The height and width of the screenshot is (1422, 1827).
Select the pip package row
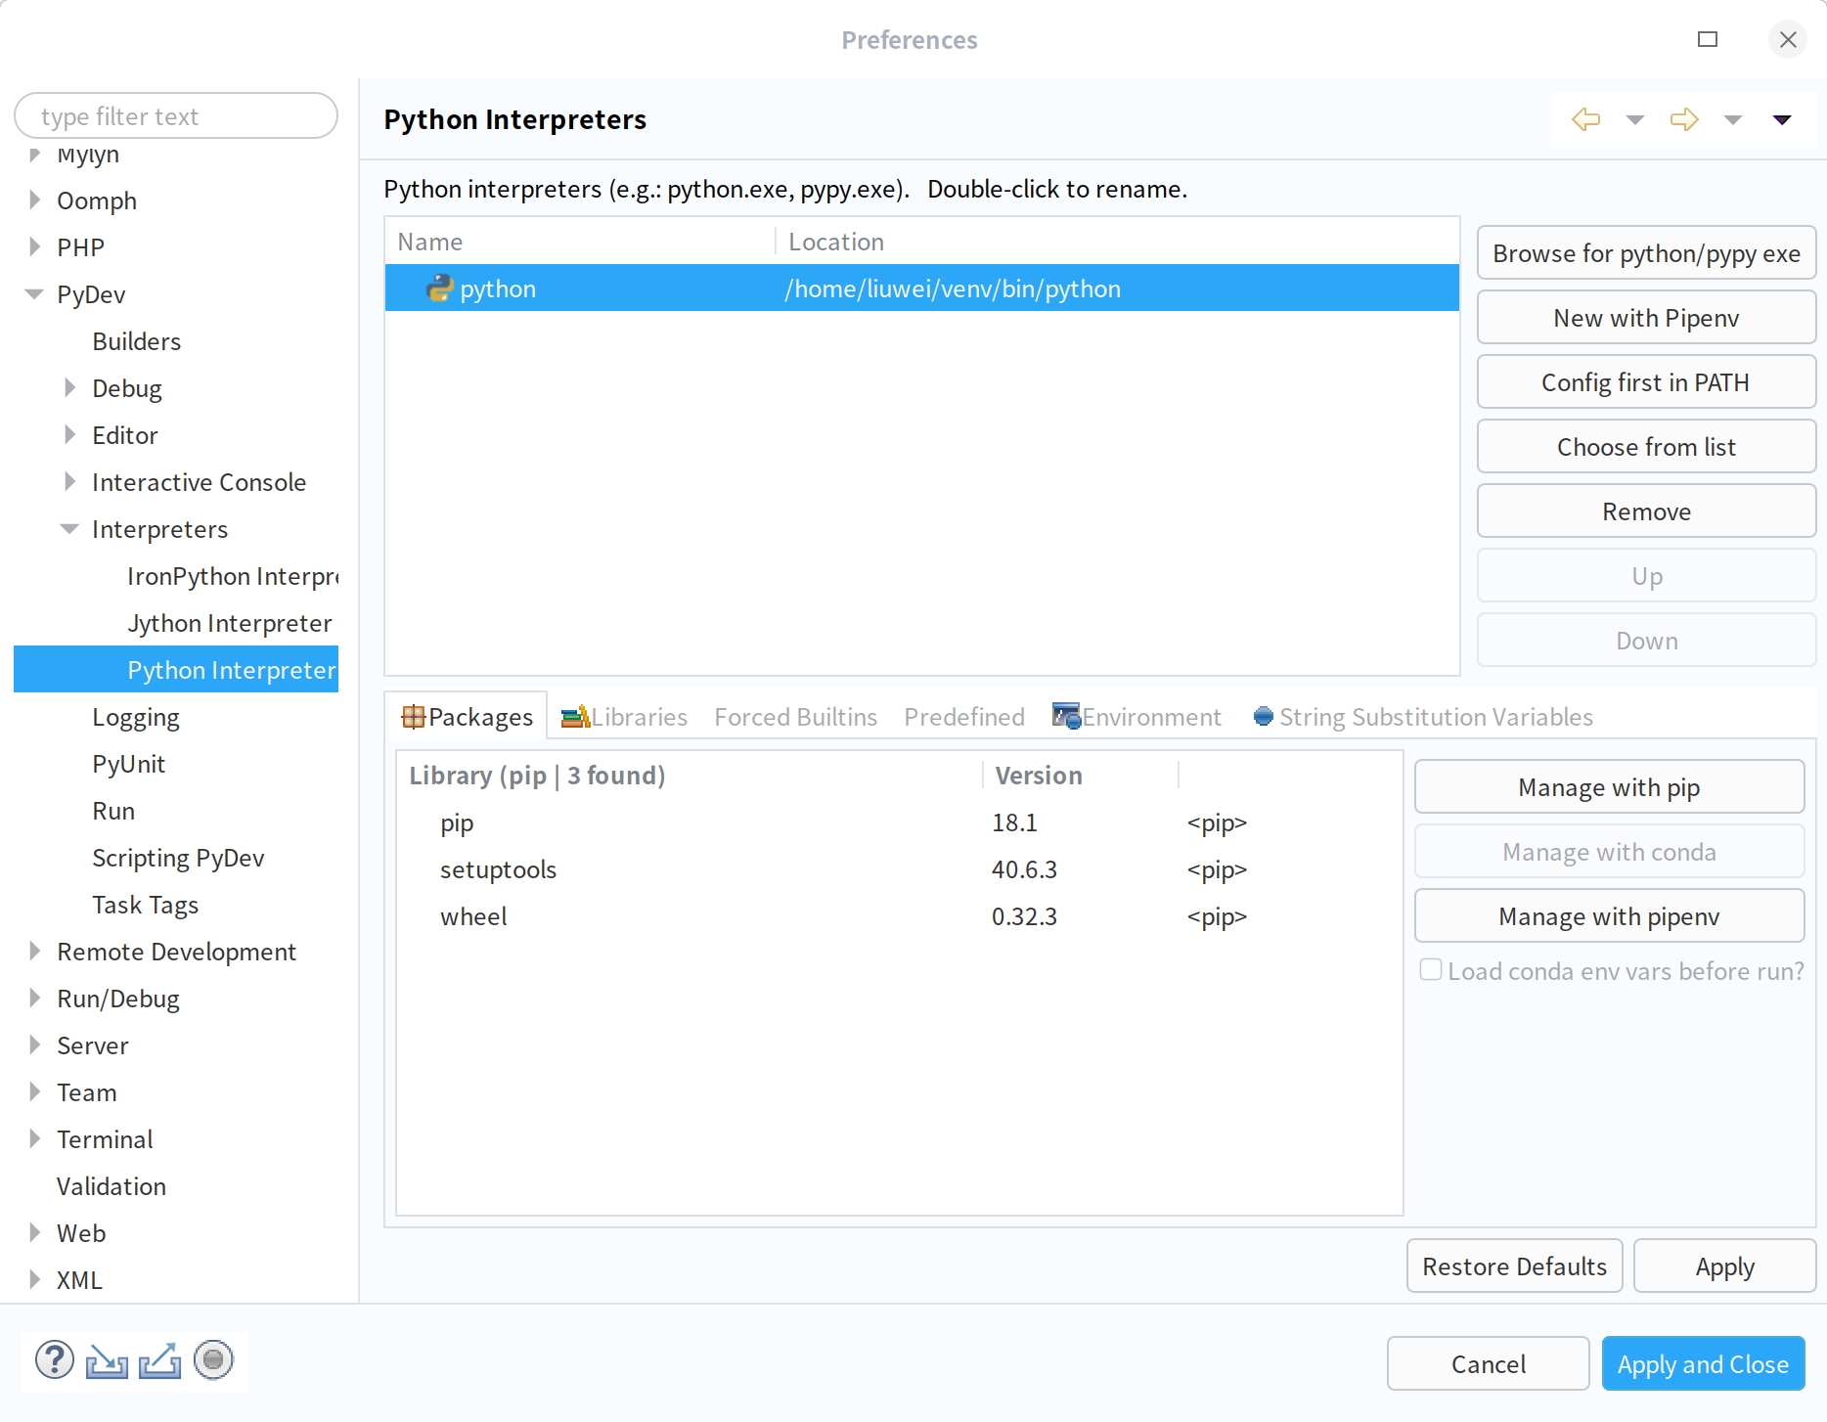coord(899,822)
